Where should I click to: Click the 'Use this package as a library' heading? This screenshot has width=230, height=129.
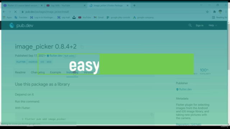[x=42, y=84]
